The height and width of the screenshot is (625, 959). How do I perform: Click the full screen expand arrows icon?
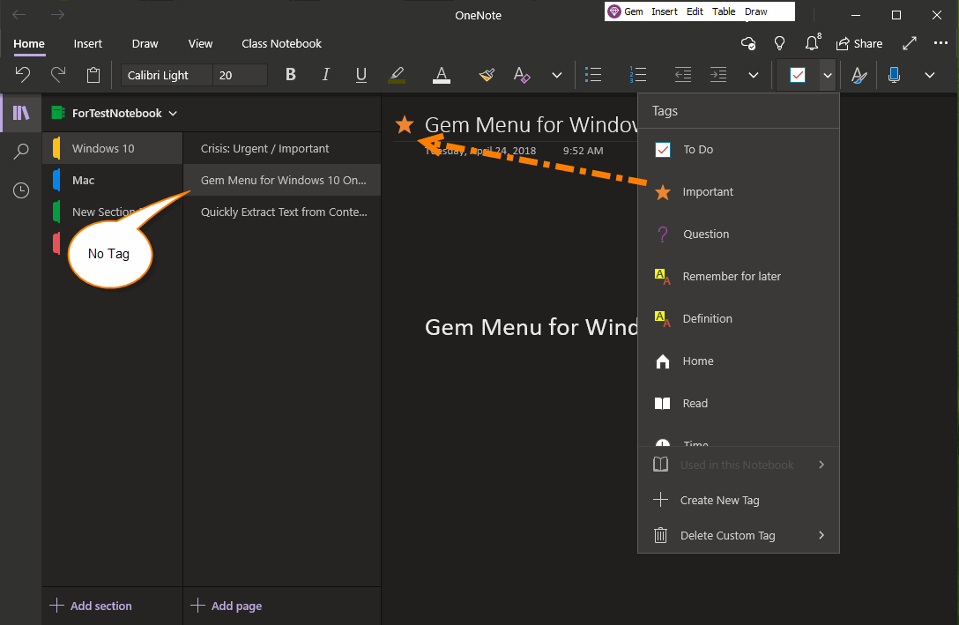(x=910, y=43)
